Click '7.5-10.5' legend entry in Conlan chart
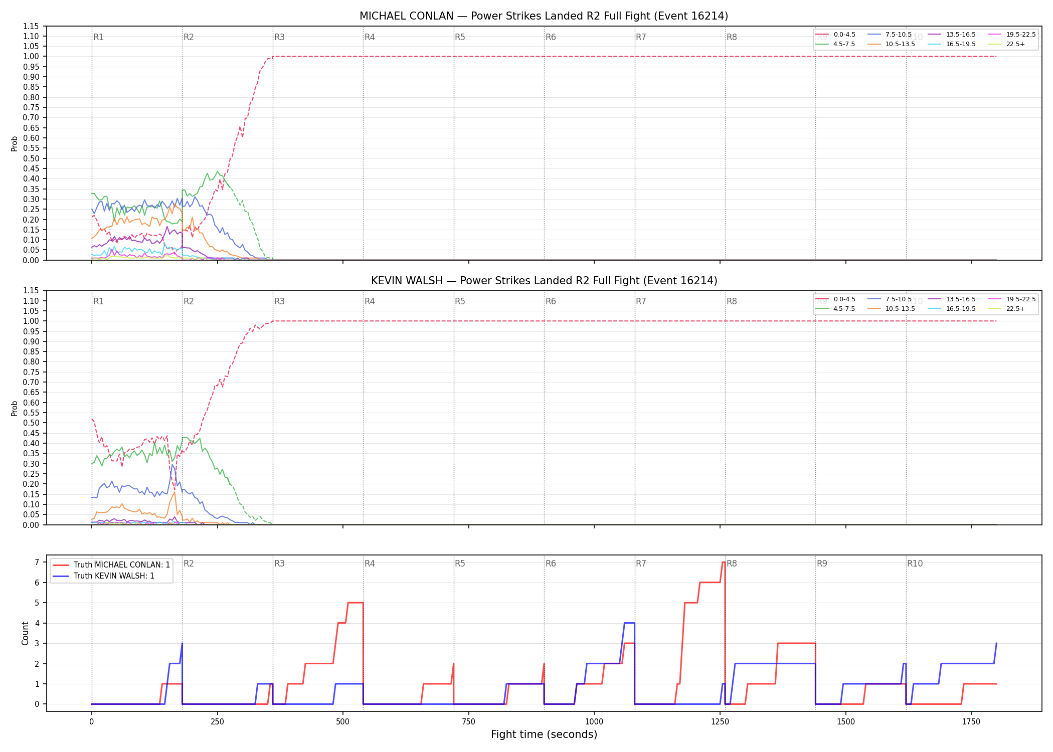The height and width of the screenshot is (752, 1053). pyautogui.click(x=890, y=35)
